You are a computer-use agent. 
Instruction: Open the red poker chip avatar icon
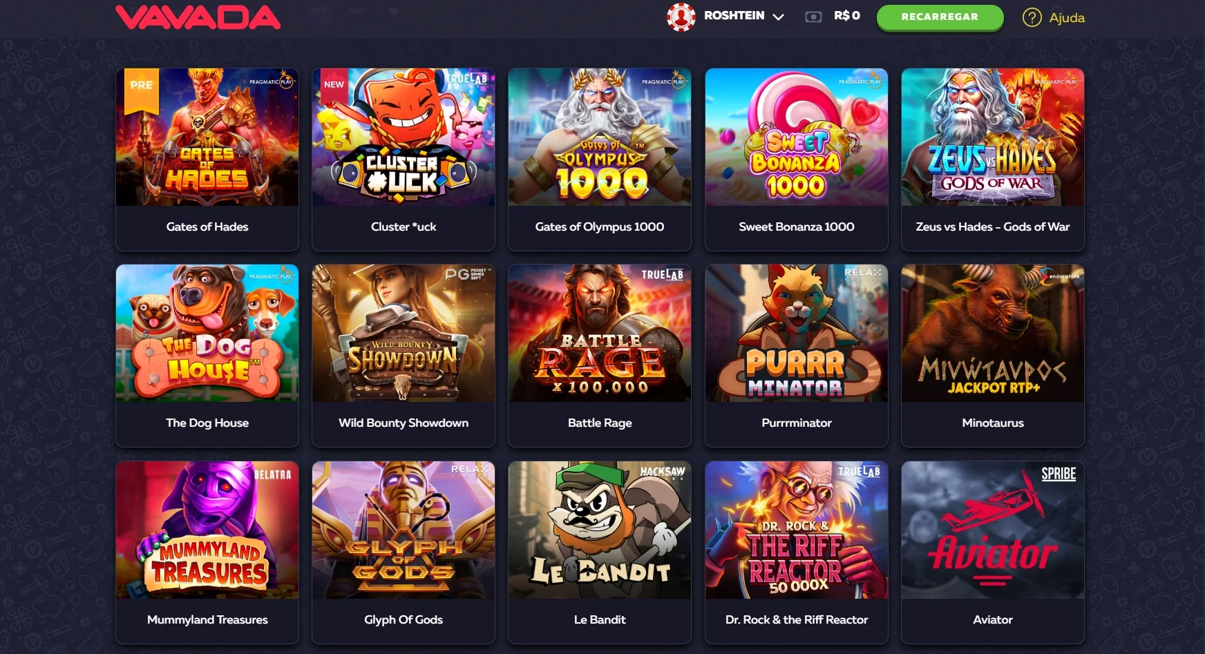pos(681,17)
